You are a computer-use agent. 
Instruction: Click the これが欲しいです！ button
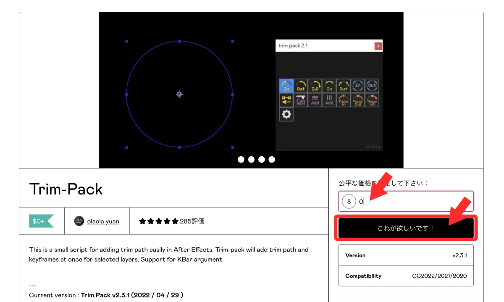[x=406, y=228]
